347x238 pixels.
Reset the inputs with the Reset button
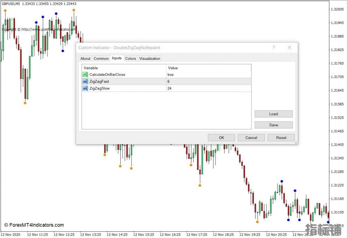[281, 138]
